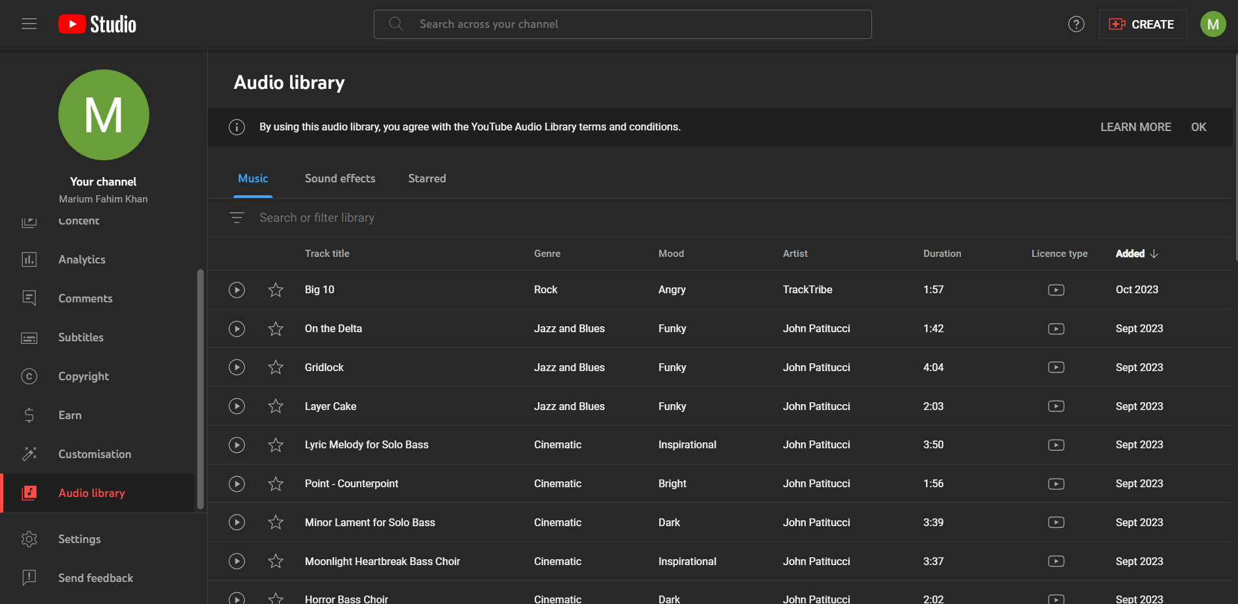Star the Horror Bass Choir track

point(276,599)
